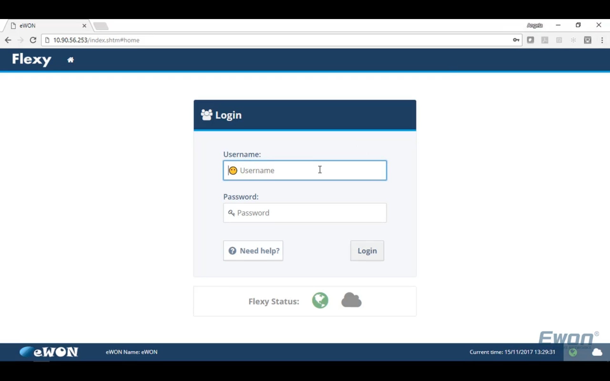Click the 'Username:' label
This screenshot has height=381, width=610.
[x=242, y=154]
